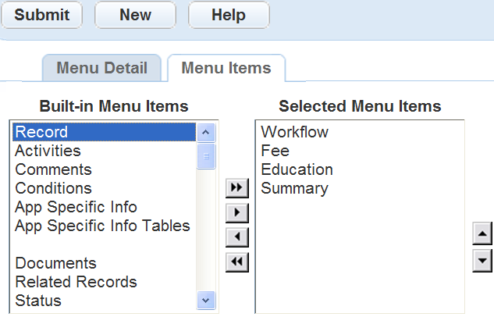Select Activities in the built-in list
Image resolution: width=494 pixels, height=317 pixels.
(48, 151)
